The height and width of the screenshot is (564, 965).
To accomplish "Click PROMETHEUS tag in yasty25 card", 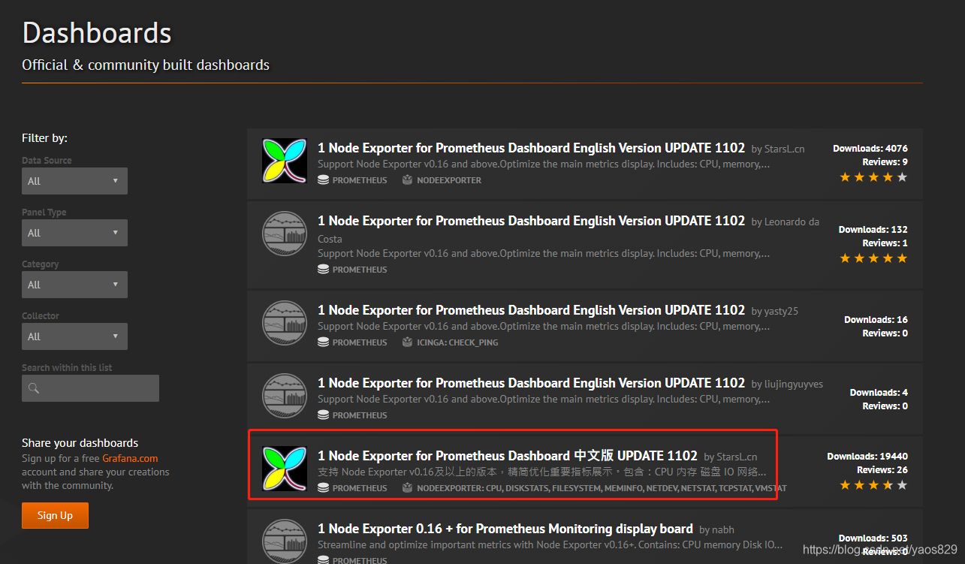I will point(360,342).
